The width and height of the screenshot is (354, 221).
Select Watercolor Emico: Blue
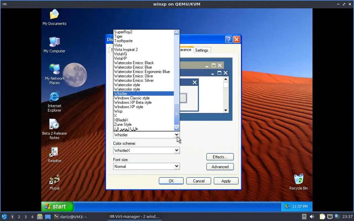pos(144,67)
